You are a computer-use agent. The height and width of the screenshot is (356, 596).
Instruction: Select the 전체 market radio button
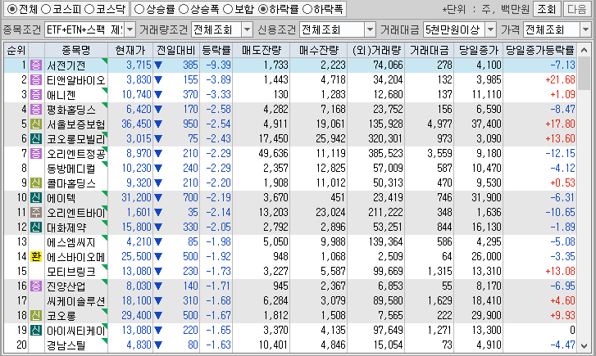coord(12,9)
